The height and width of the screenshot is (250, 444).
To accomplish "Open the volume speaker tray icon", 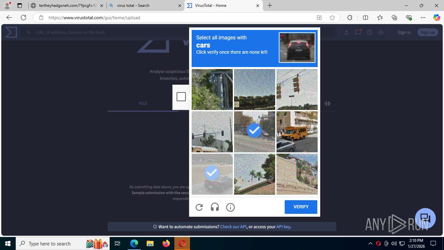I will click(394, 243).
